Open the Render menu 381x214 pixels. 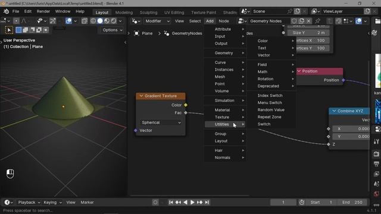tap(43, 11)
